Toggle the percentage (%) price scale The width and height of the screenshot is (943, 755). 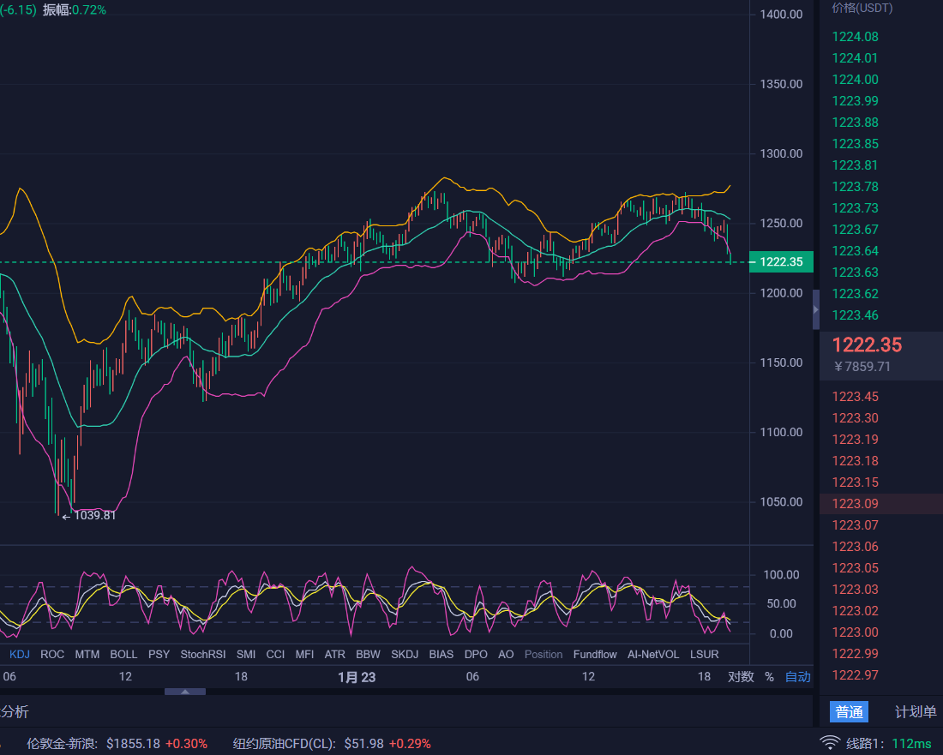(x=769, y=676)
